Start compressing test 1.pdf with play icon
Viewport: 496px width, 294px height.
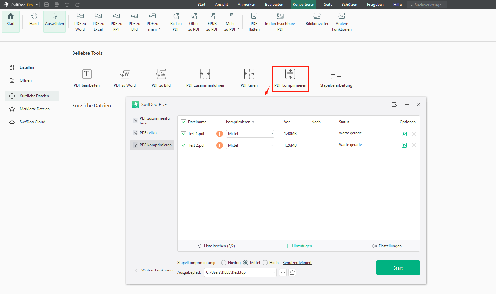click(404, 134)
